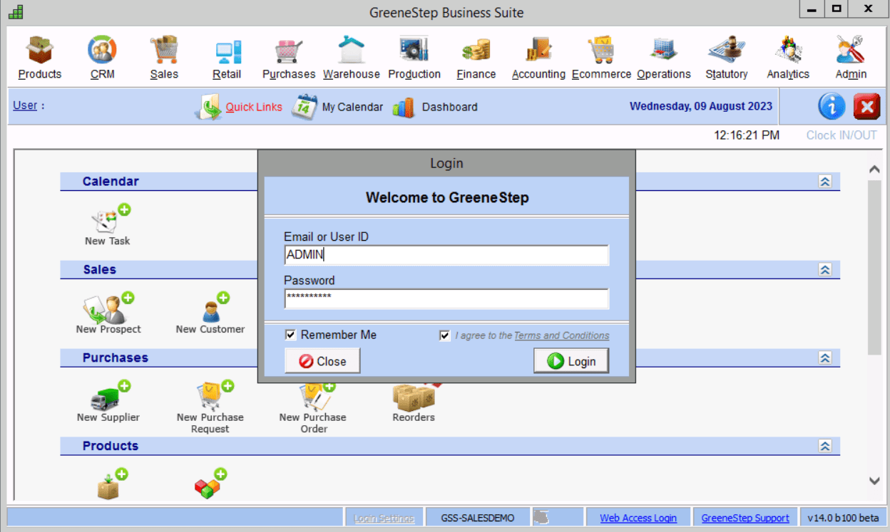The image size is (890, 532).
Task: Open the Web Access Login link
Action: click(x=638, y=518)
